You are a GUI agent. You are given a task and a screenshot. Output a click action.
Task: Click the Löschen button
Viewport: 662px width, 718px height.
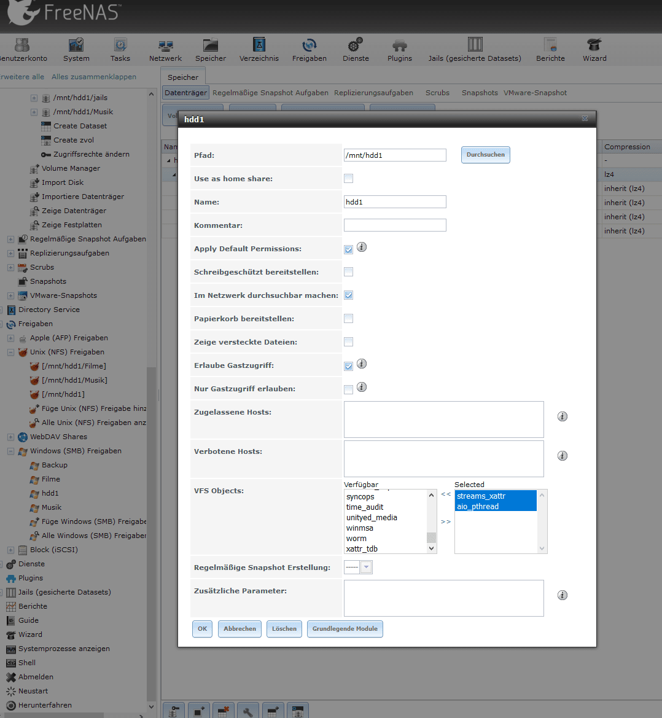click(284, 629)
